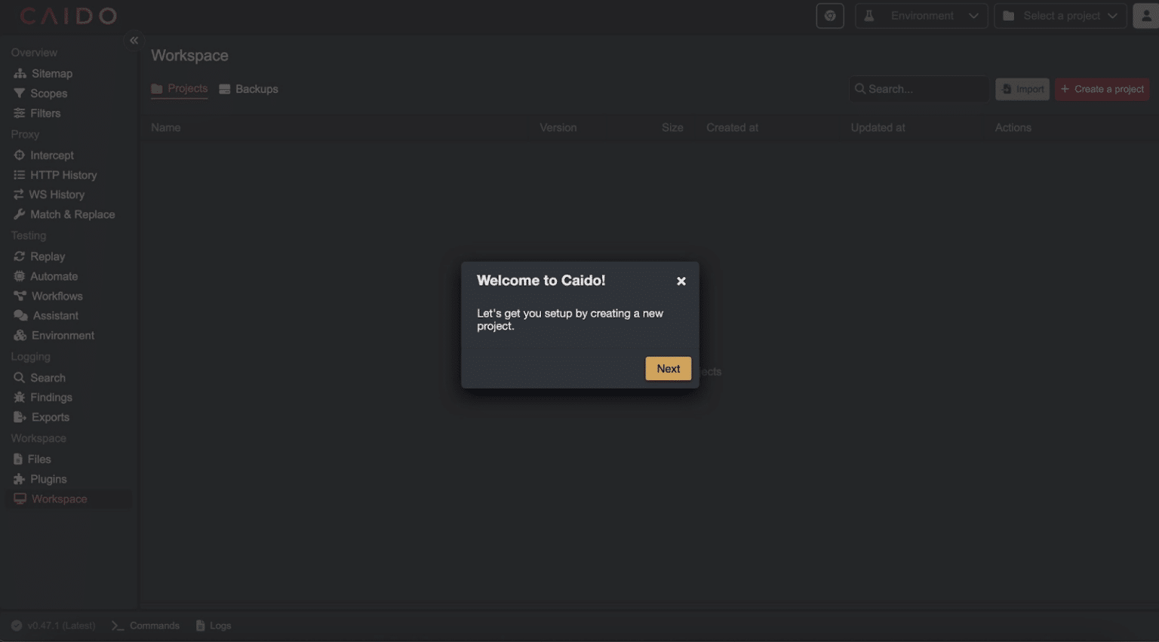Open the settings gear in the top bar

(x=830, y=15)
